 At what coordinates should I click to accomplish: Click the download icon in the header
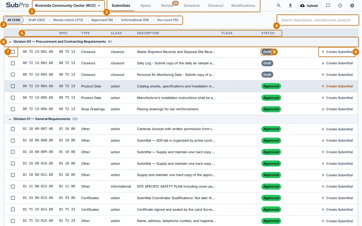(x=290, y=5)
